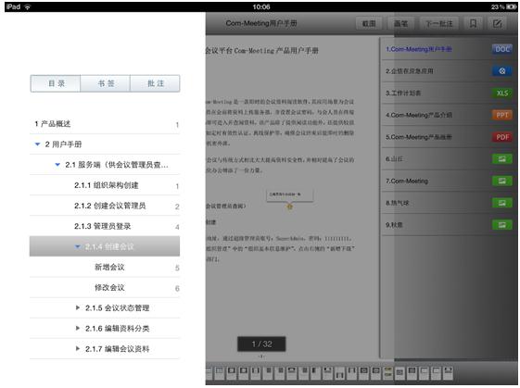Image resolution: width=520 pixels, height=388 pixels.
Task: Switch to the 书签 tab
Action: click(106, 83)
